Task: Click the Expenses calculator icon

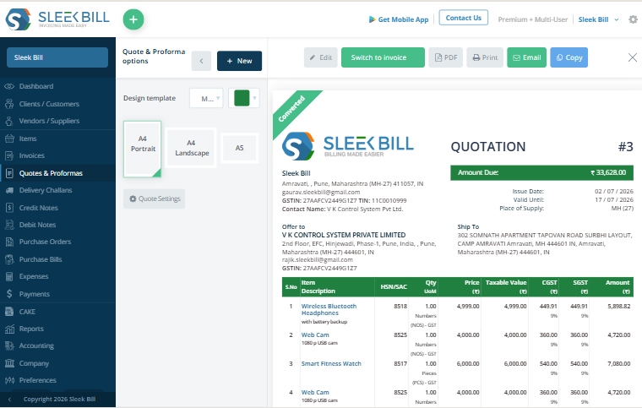Action: pyautogui.click(x=9, y=276)
